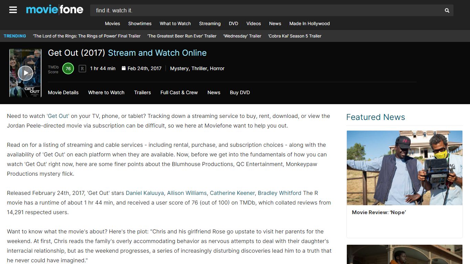Open Bradley Whitford's cast link

(279, 193)
